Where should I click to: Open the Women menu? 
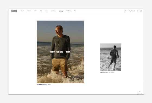[29, 11]
